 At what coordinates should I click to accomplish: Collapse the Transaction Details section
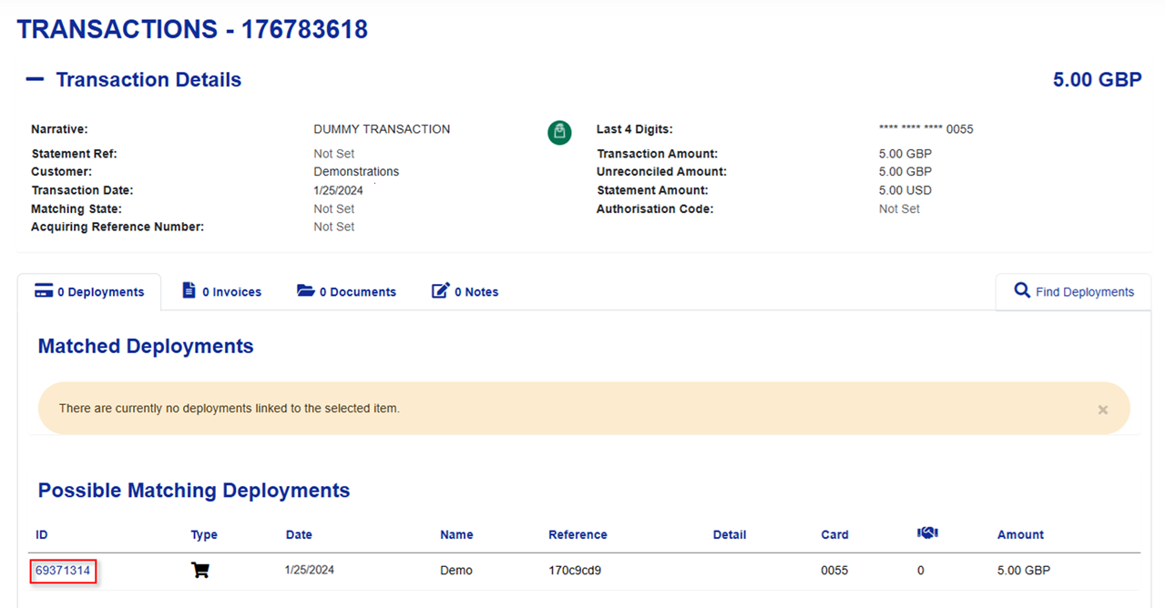[35, 79]
